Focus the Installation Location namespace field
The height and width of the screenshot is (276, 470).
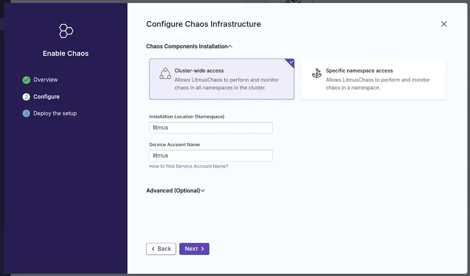click(x=211, y=128)
